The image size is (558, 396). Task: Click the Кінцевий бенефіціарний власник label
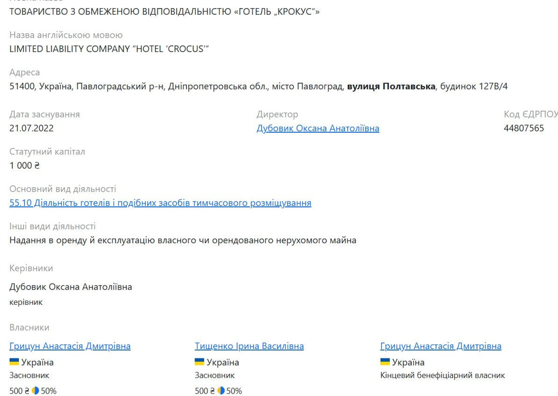[442, 376]
